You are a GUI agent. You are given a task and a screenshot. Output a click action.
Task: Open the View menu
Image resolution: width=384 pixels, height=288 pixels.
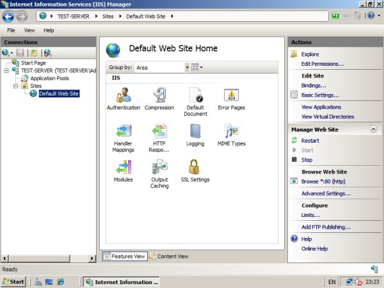coord(29,30)
